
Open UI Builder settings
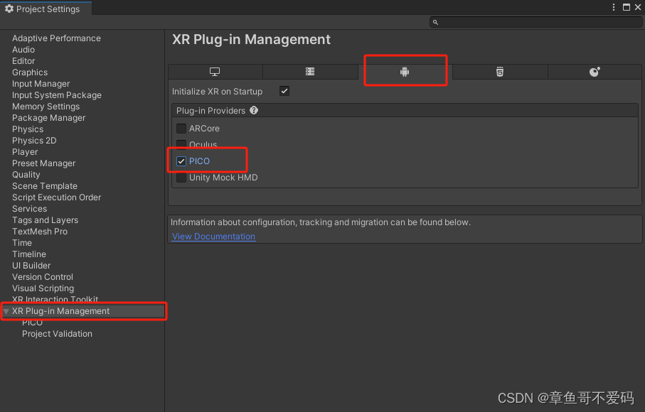pos(31,266)
